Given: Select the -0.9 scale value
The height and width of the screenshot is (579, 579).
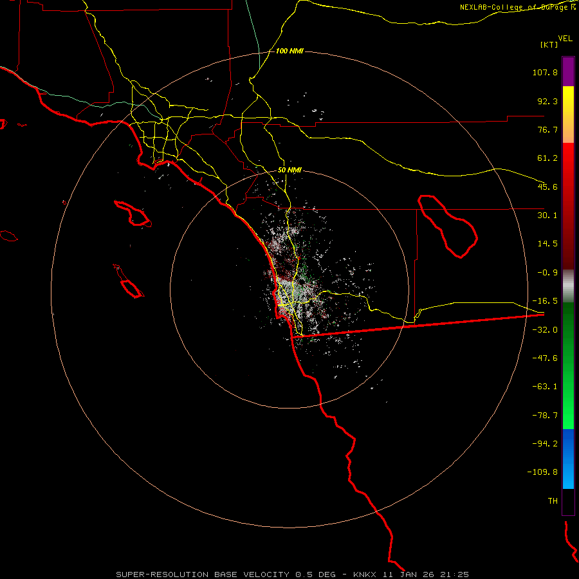Looking at the screenshot, I should (x=547, y=273).
